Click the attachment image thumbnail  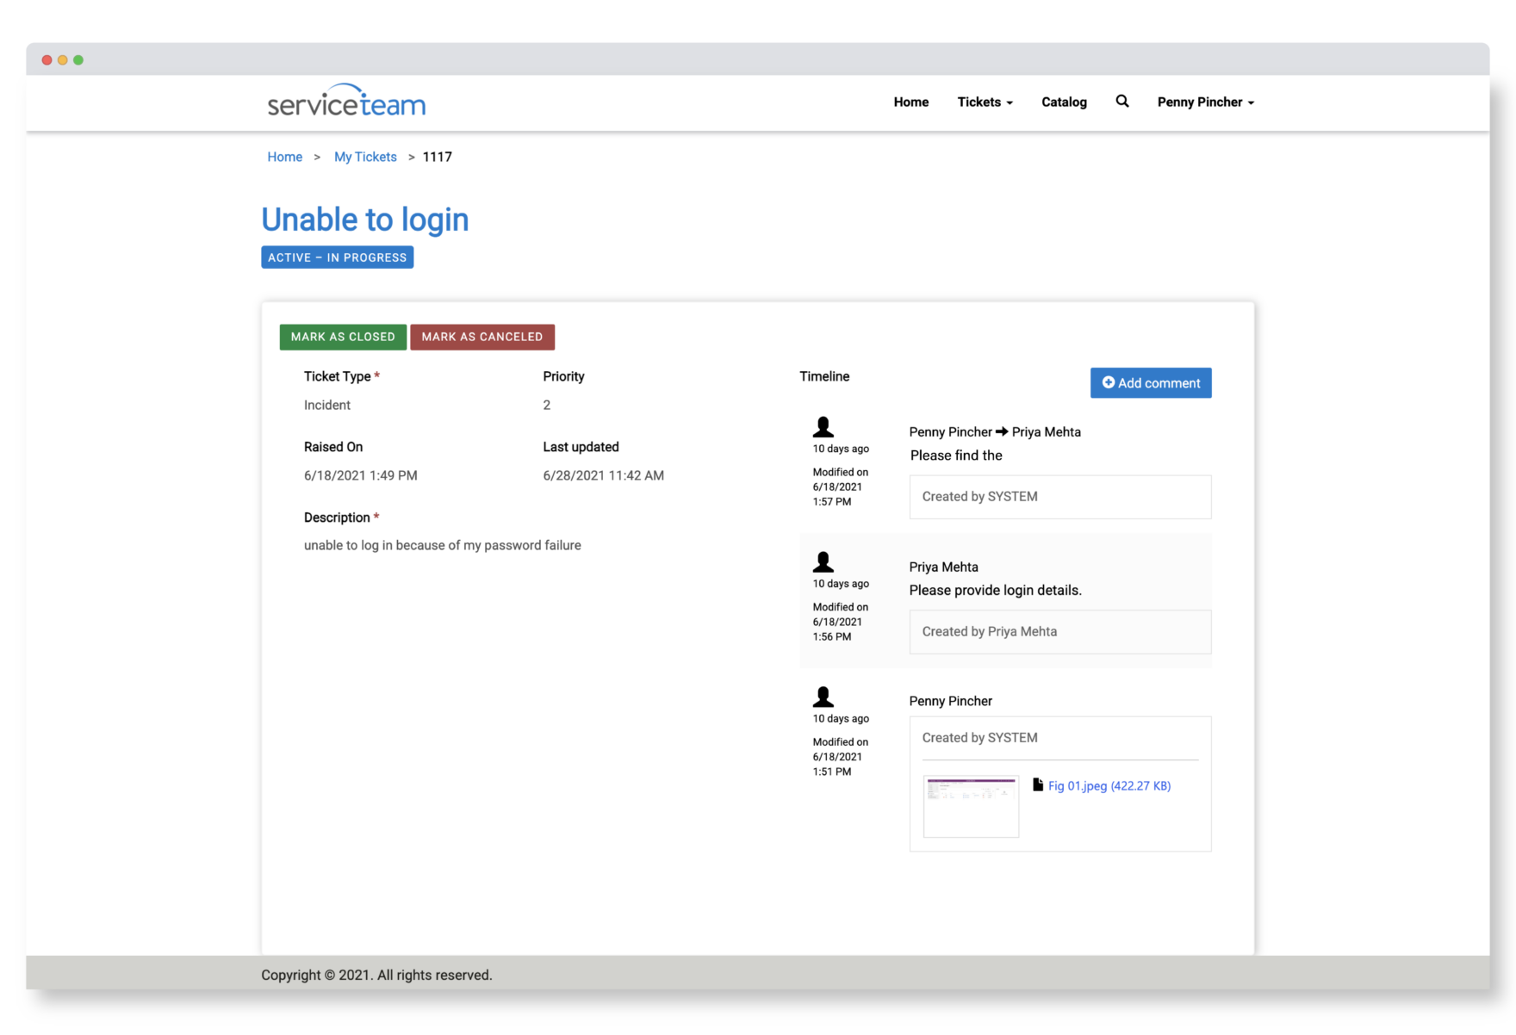pos(971,806)
